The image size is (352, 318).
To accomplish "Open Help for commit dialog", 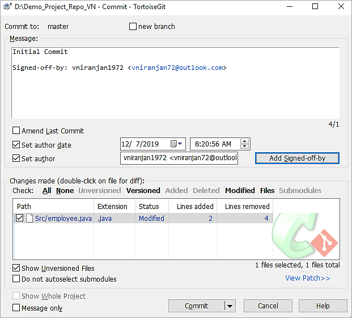I will [x=323, y=306].
